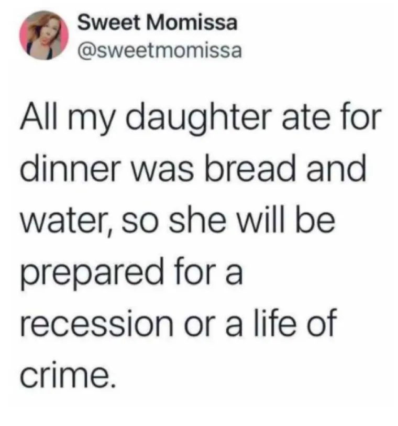Viewport: 398px width, 426px height.
Task: Click the word 'daughter' in the tweet
Action: coord(198,119)
